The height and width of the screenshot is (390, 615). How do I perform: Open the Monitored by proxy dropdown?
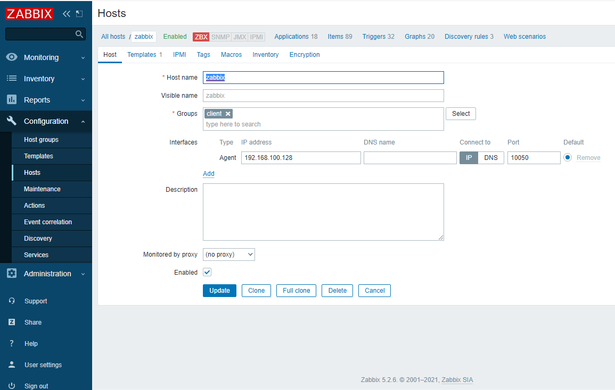[x=228, y=255]
